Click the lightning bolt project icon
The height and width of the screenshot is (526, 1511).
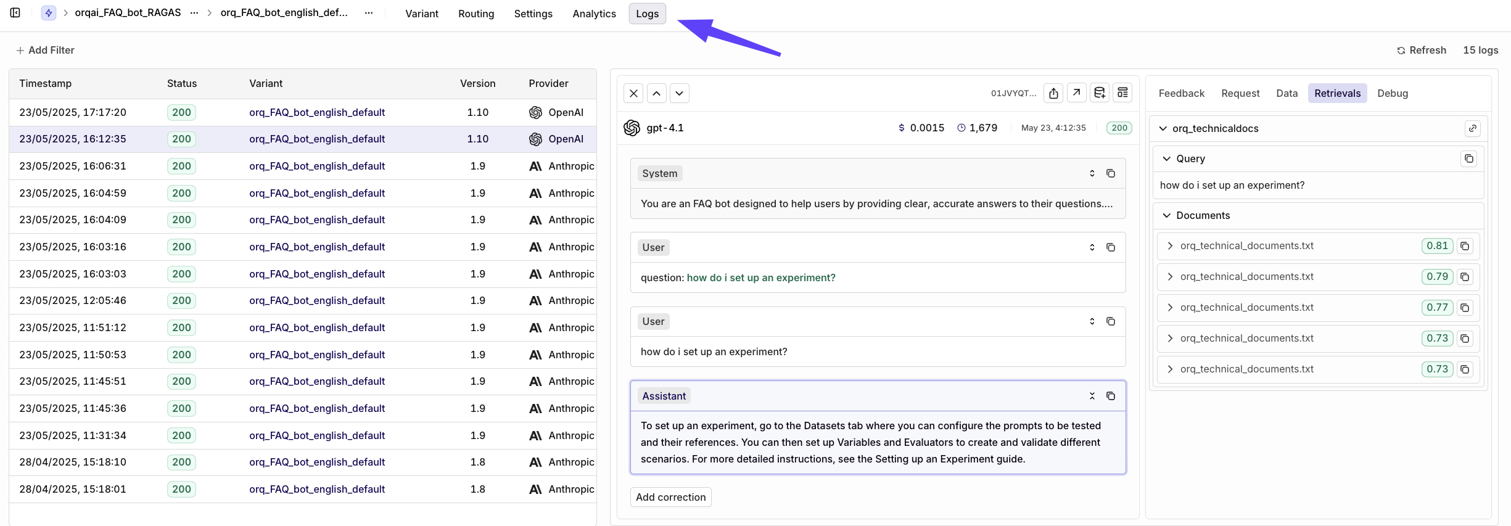49,13
